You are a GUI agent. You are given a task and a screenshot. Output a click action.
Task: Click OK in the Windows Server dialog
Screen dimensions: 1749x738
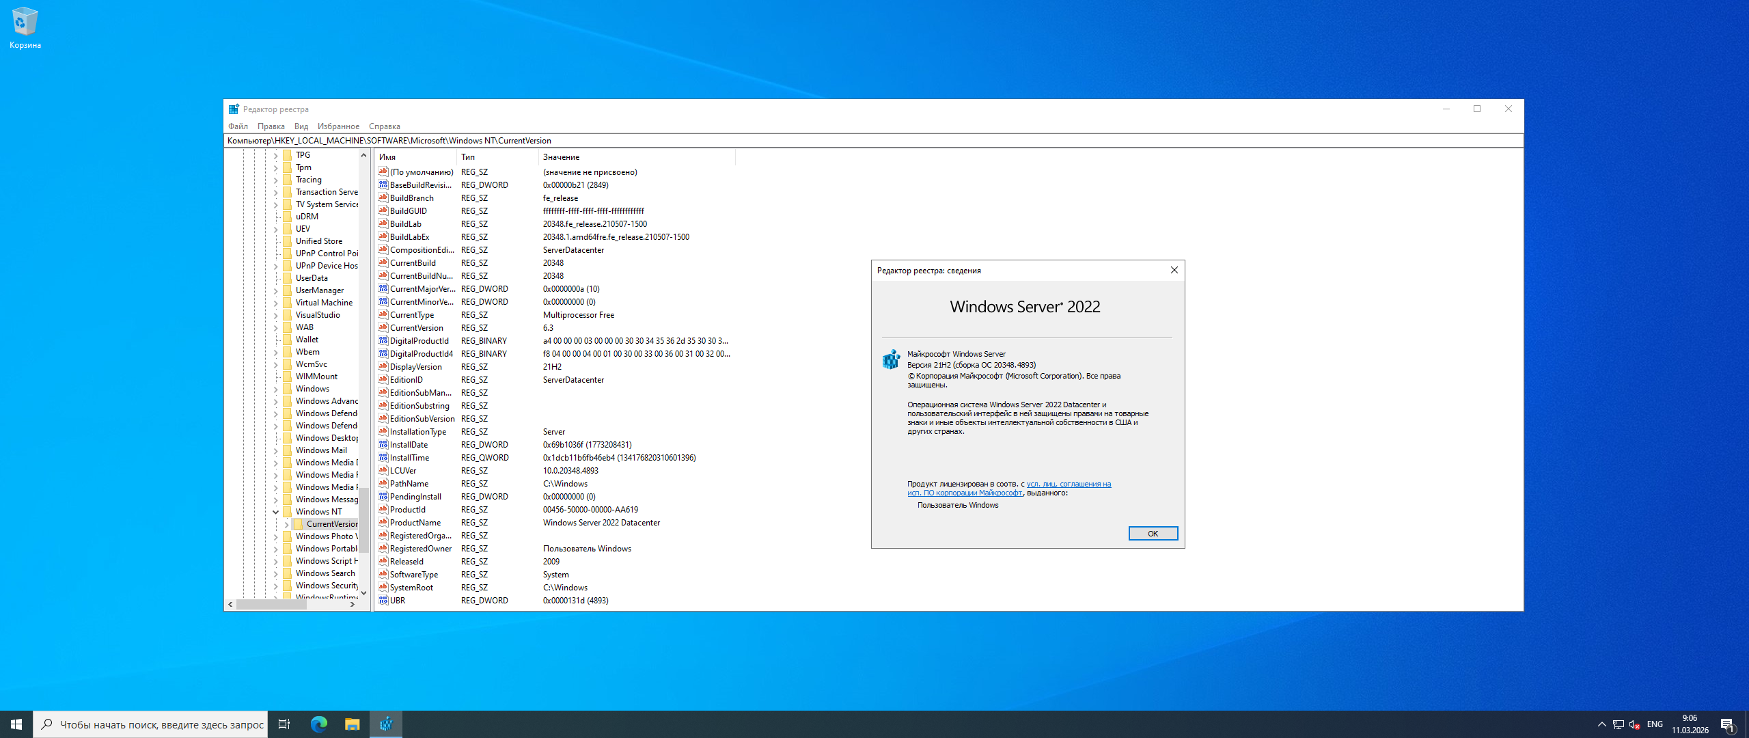(1153, 534)
